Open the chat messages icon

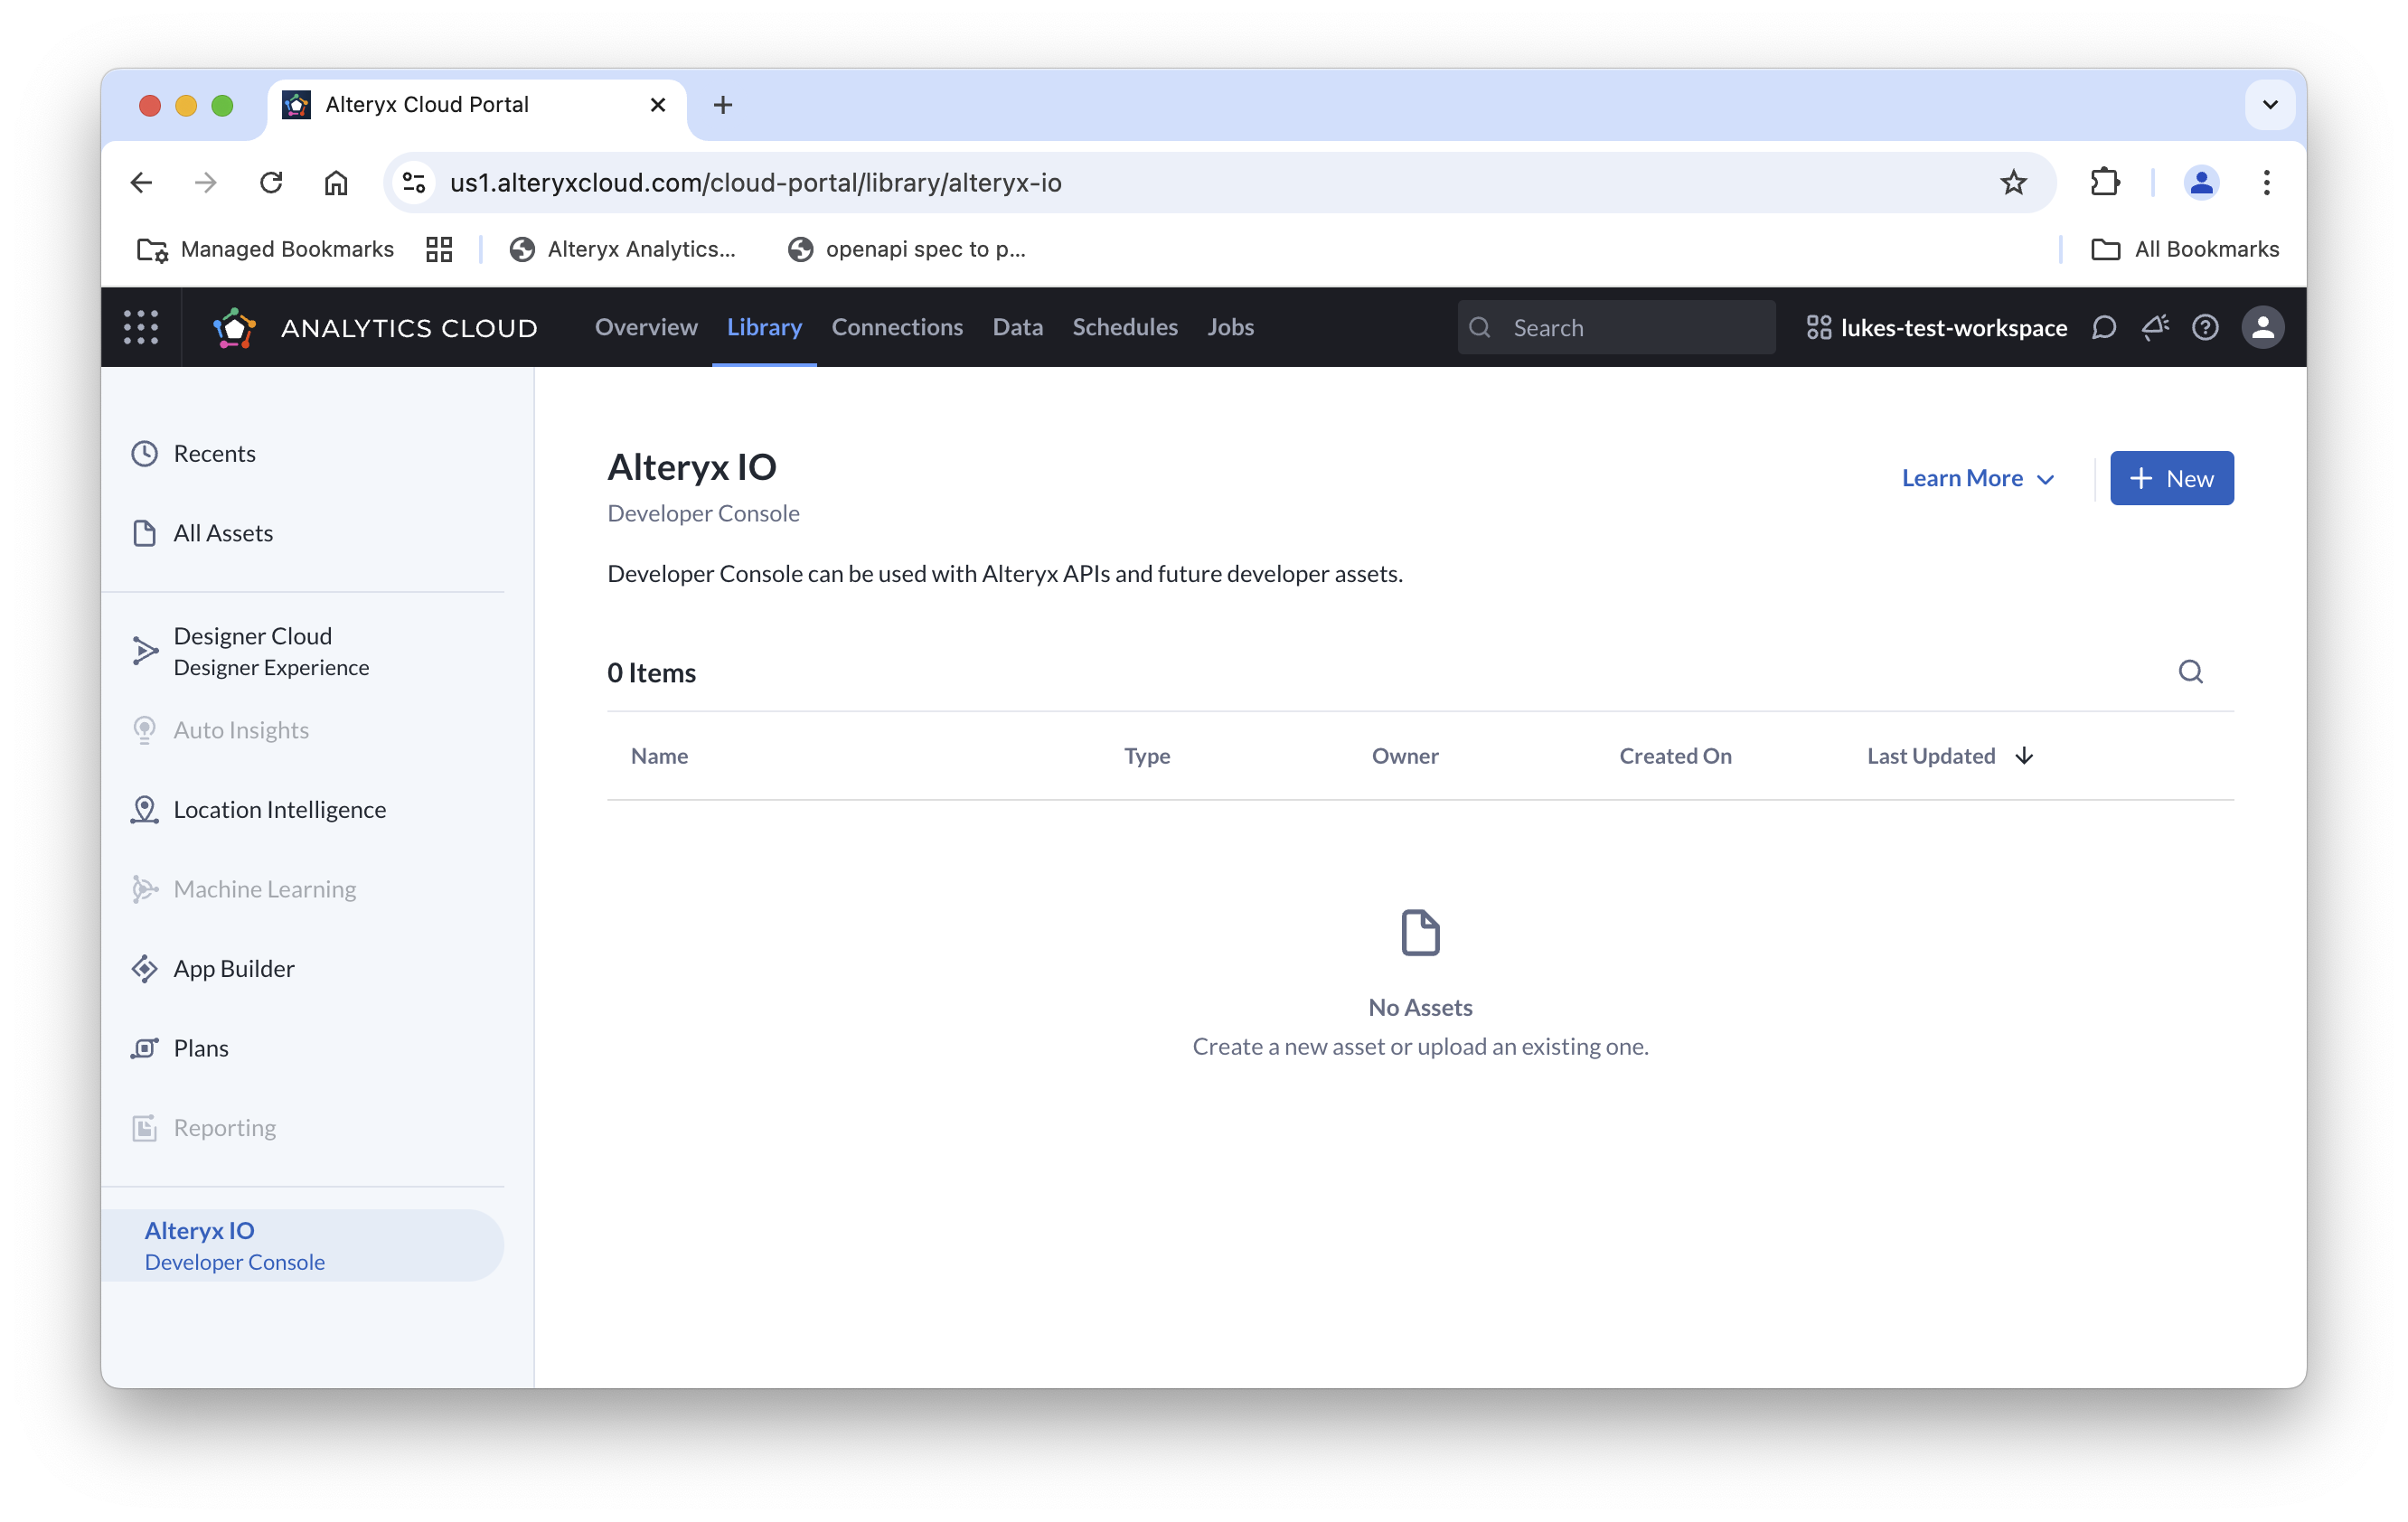[2104, 327]
